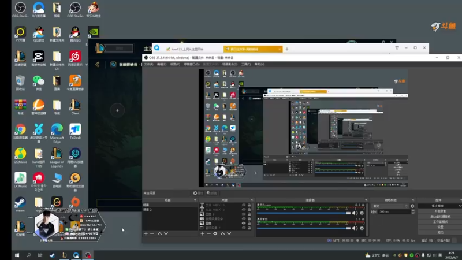The image size is (462, 260).
Task: Open source 滤镜 filters button
Action: (211, 193)
